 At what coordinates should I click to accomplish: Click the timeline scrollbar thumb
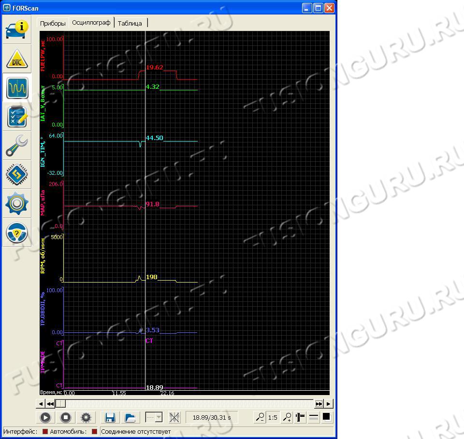coord(61,404)
